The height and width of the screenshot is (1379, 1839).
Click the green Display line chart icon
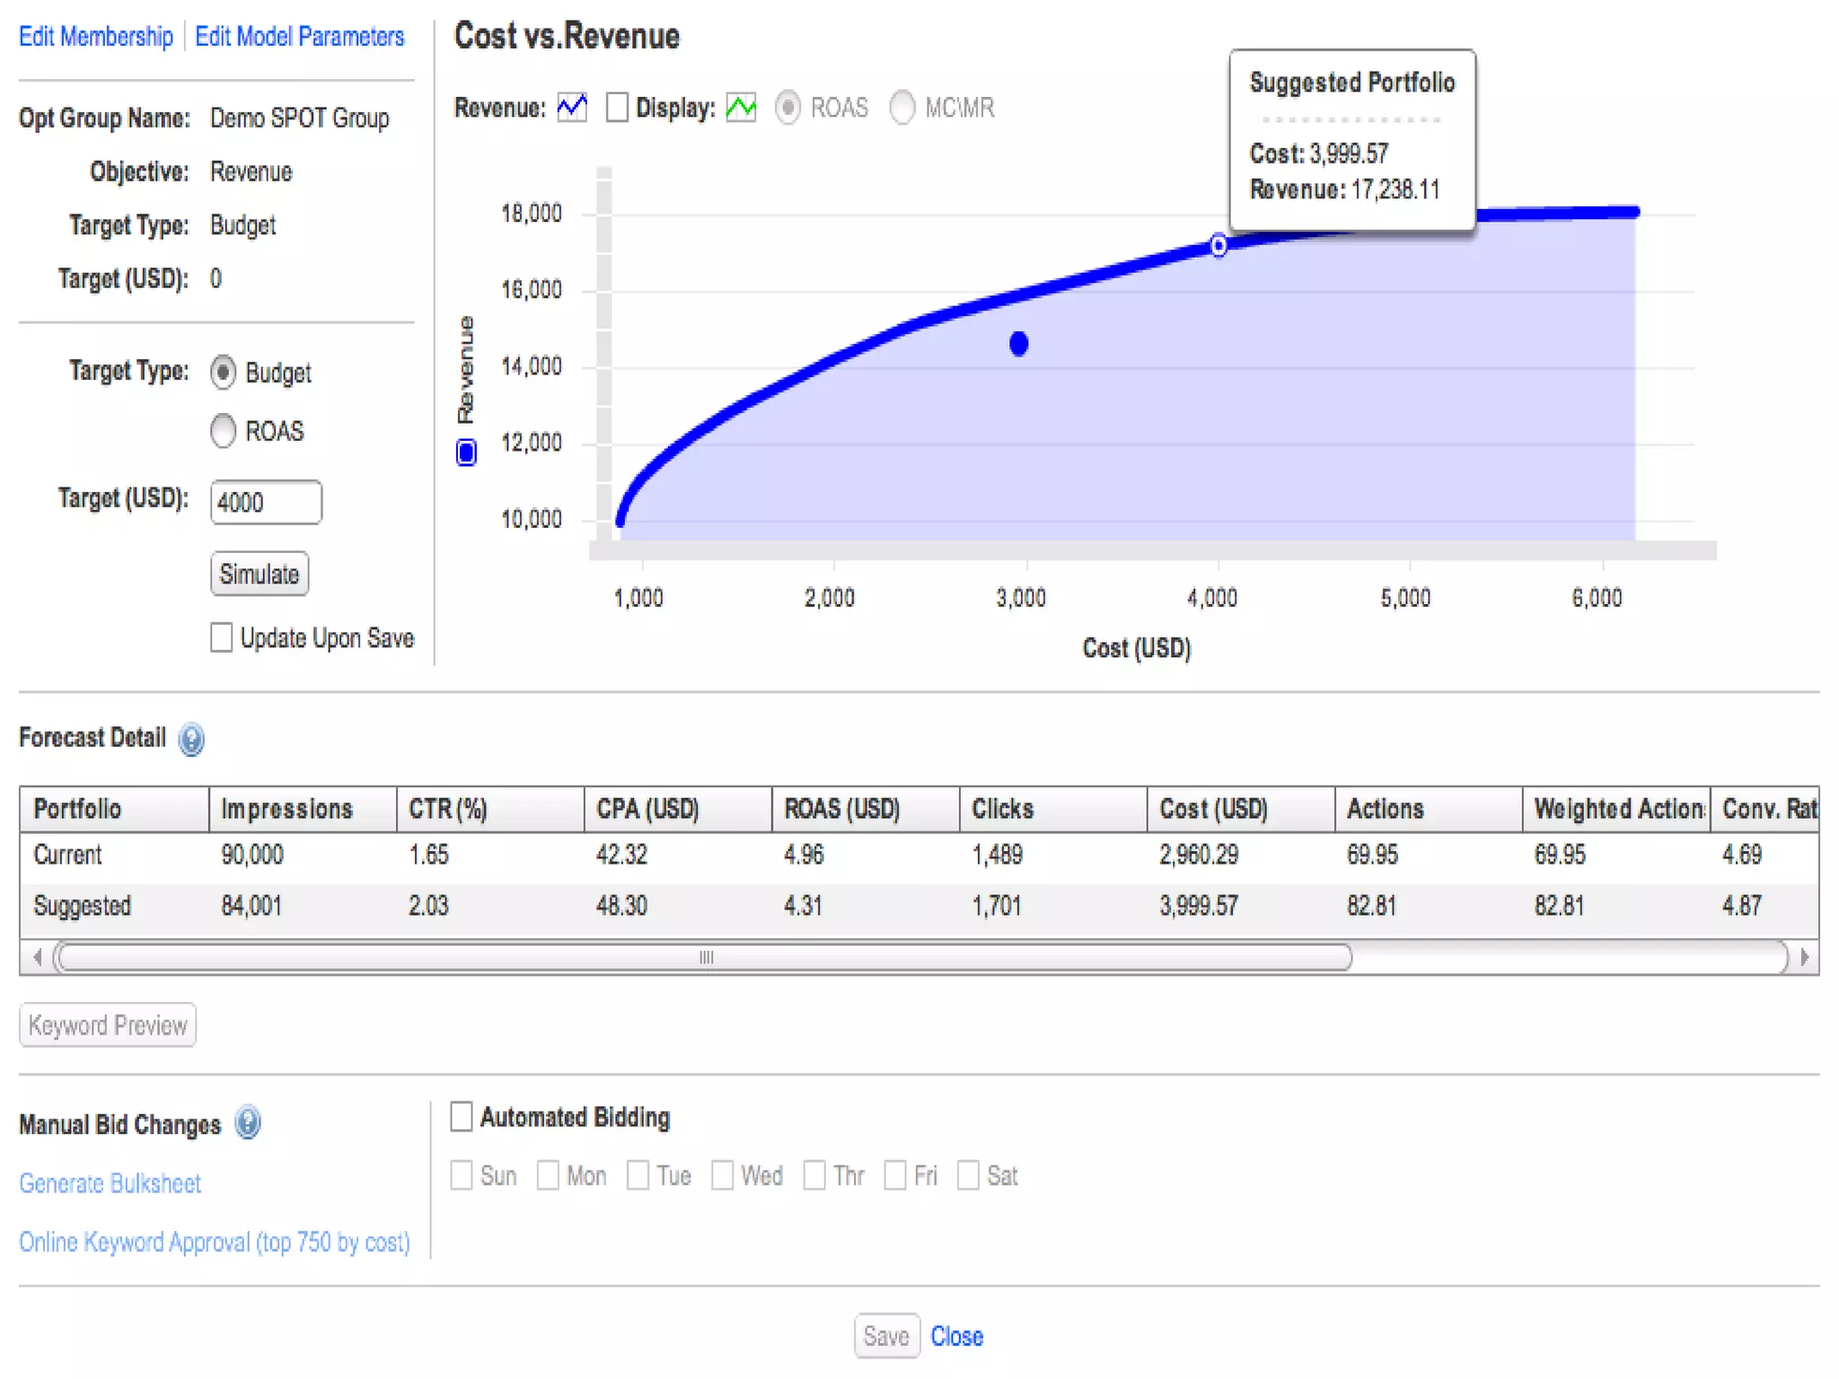click(x=741, y=108)
